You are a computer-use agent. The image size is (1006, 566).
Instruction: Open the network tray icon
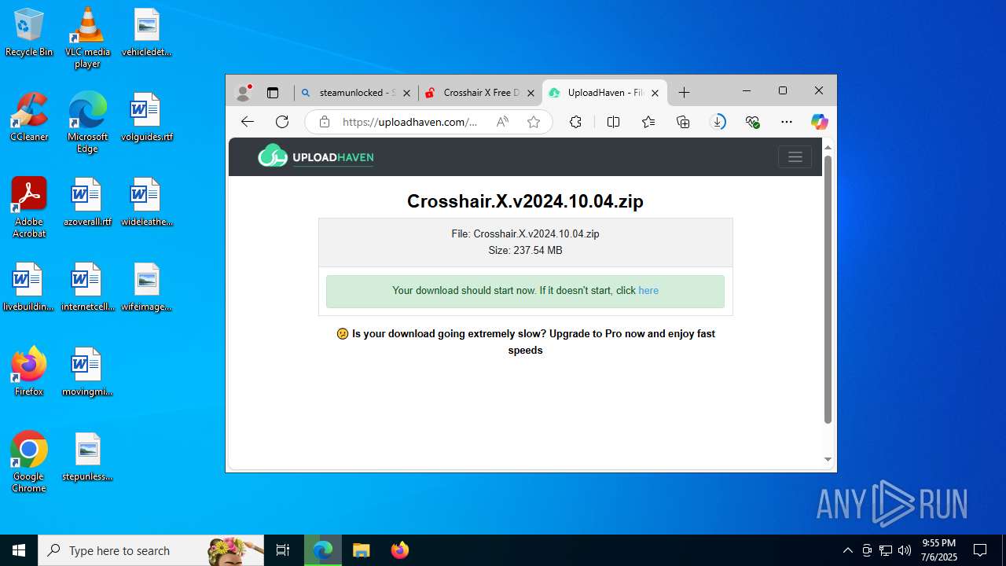pyautogui.click(x=886, y=550)
